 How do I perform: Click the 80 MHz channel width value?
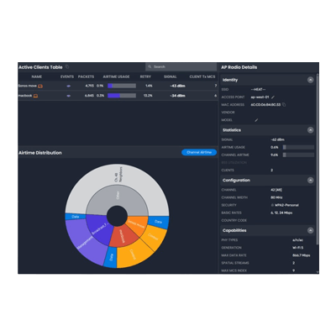click(x=276, y=197)
